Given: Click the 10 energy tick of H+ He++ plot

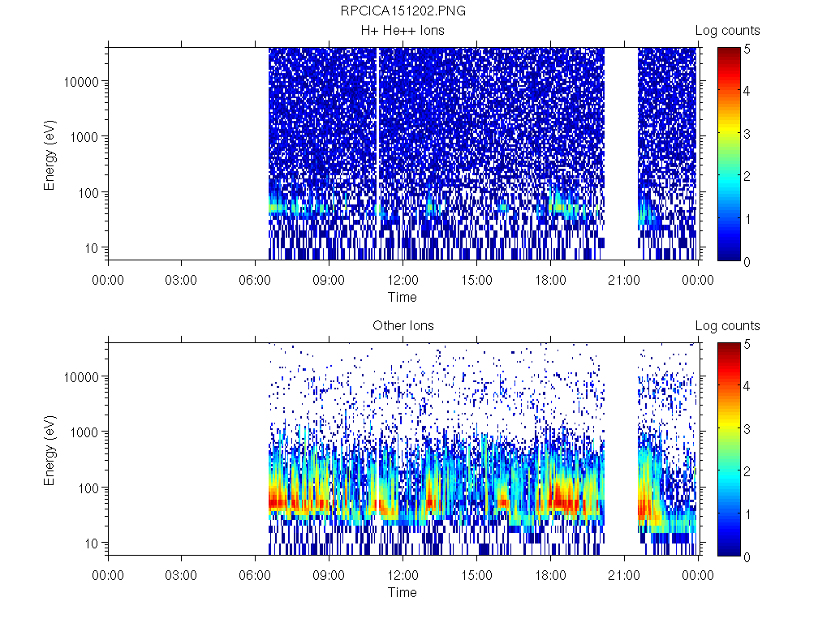Looking at the screenshot, I should tap(92, 248).
